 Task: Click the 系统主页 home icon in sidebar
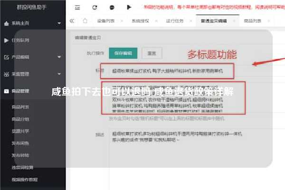pos(6,23)
